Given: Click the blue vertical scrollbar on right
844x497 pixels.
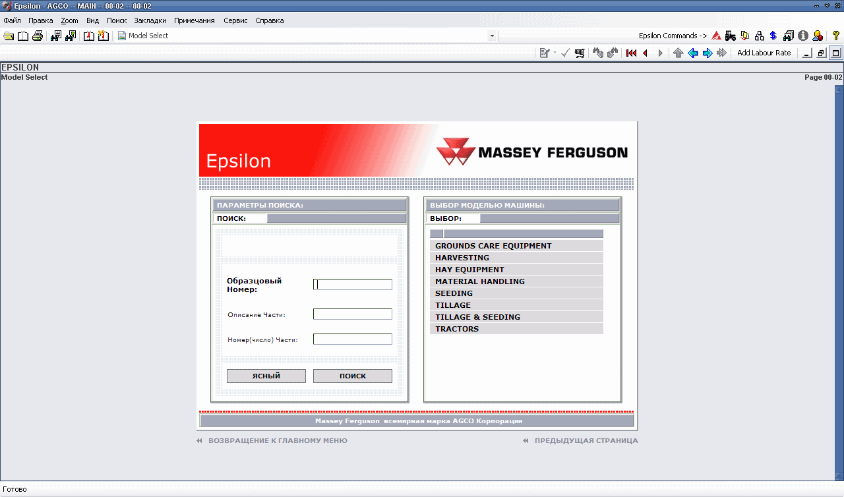Looking at the screenshot, I should click(839, 281).
